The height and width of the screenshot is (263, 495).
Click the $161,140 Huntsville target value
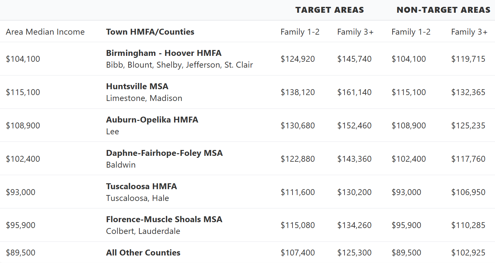click(354, 92)
